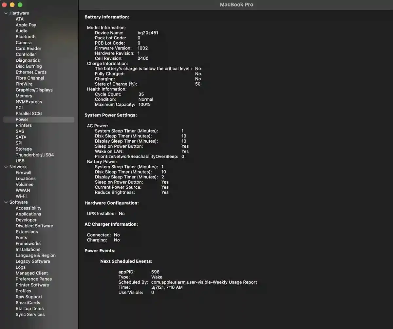
Task: Select Thunderbolt/USB4 item
Action: point(35,155)
